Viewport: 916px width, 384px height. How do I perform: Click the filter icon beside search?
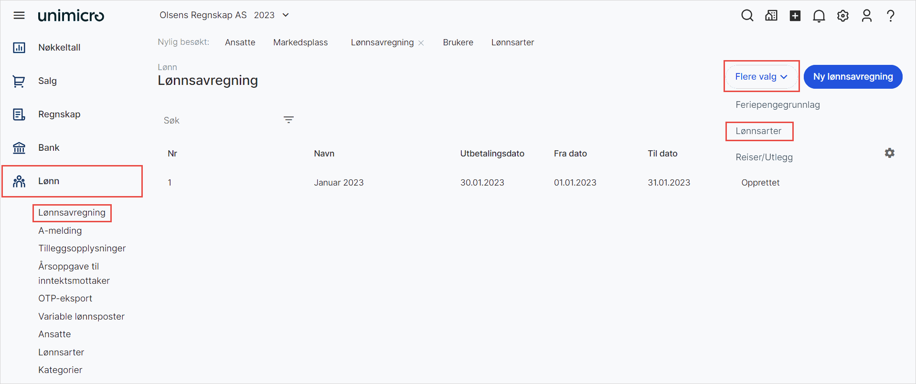click(288, 120)
